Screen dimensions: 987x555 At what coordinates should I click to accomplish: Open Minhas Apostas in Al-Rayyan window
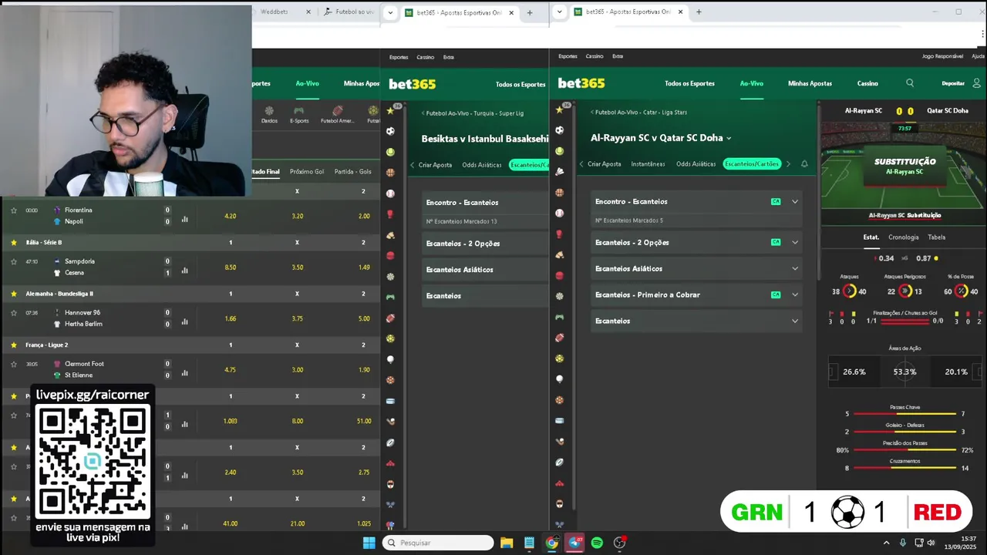point(810,83)
